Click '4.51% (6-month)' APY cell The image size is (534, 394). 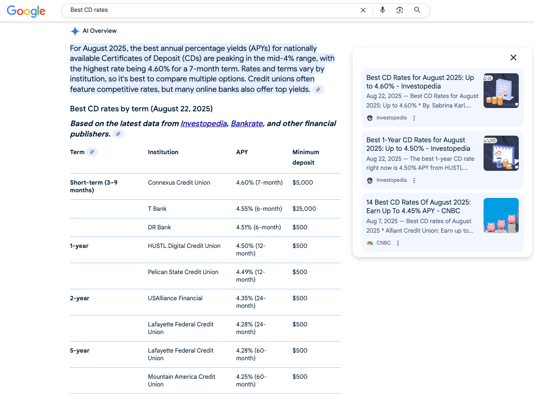coord(258,227)
